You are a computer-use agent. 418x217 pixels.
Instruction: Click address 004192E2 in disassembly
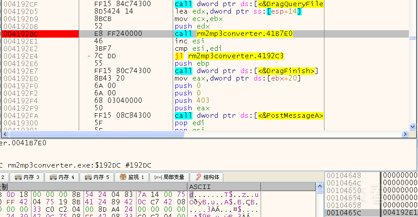coord(21,49)
